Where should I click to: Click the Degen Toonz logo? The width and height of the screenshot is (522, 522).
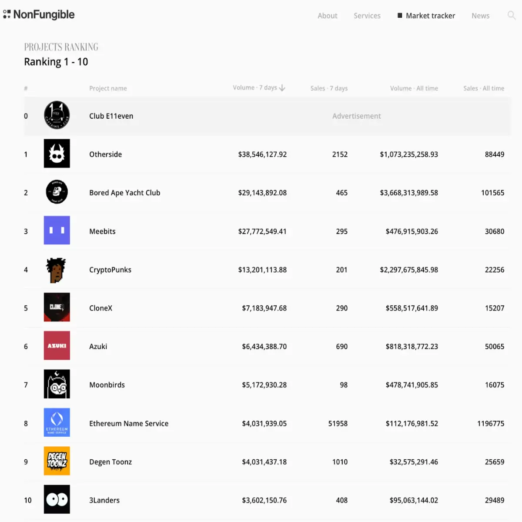57,461
